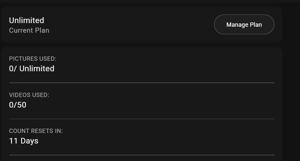Screen dimensions: 300x161
Task: Click the VIDEOS USED label
Action: 29,95
